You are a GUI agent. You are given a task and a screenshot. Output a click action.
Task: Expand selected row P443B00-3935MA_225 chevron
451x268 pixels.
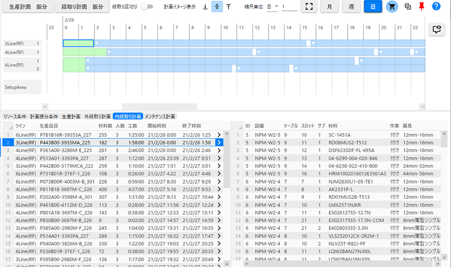(x=219, y=142)
